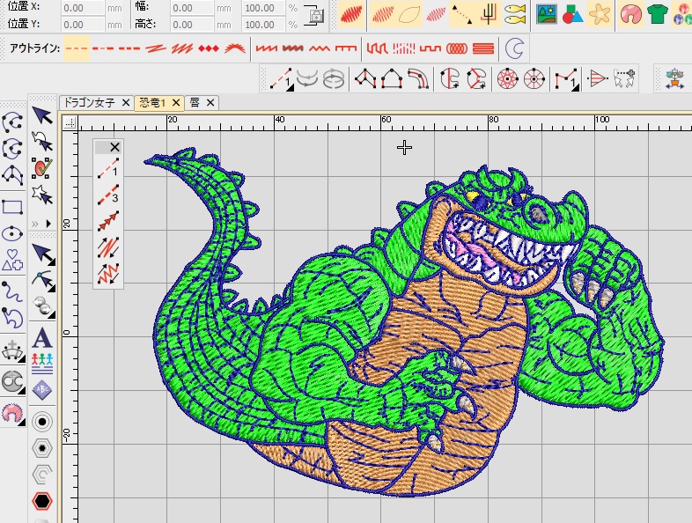
Task: Click the red wheel spokes circle tool
Action: coord(534,79)
